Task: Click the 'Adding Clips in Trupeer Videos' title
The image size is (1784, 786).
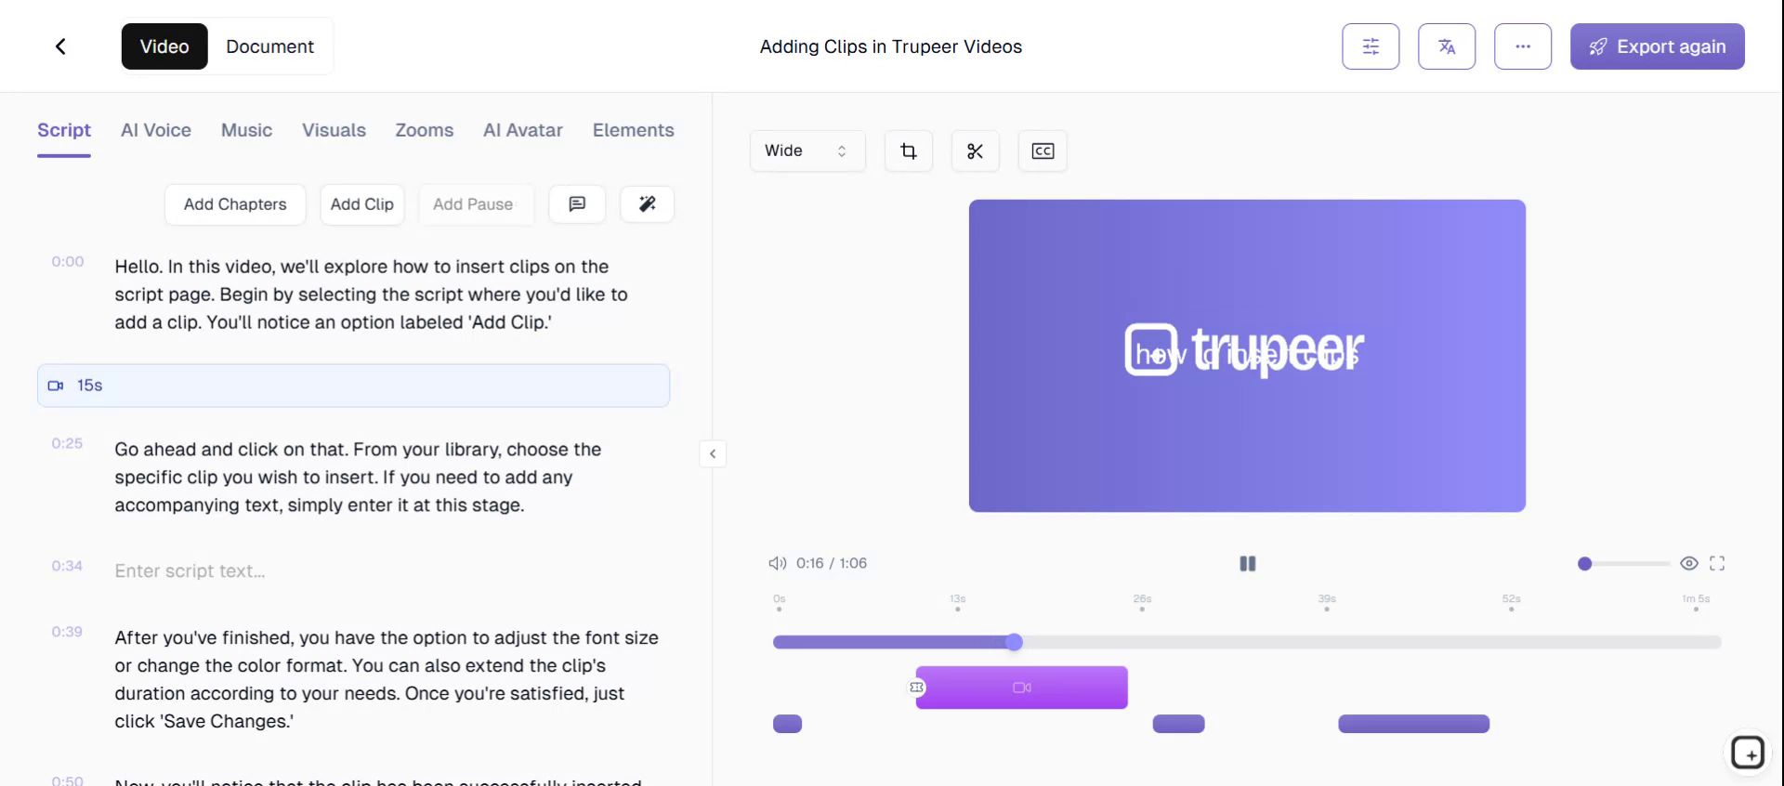Action: point(891,46)
